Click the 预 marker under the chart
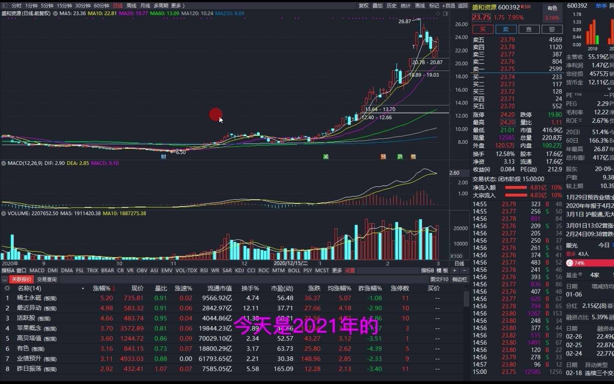The height and width of the screenshot is (384, 614). pyautogui.click(x=383, y=157)
